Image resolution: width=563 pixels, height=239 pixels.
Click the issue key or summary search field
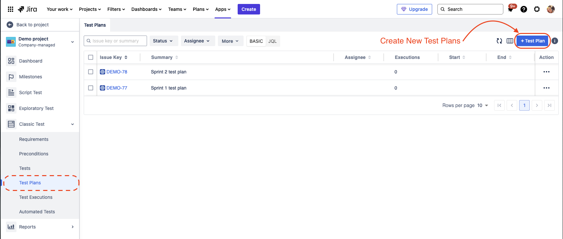(x=115, y=41)
